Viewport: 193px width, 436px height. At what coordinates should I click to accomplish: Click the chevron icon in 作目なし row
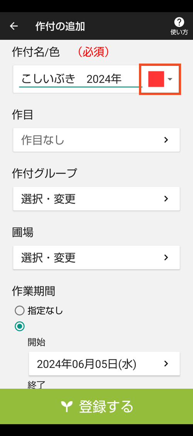coord(166,140)
